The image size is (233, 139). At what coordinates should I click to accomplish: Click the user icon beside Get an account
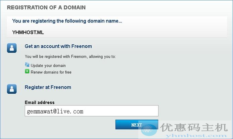(x=12, y=48)
